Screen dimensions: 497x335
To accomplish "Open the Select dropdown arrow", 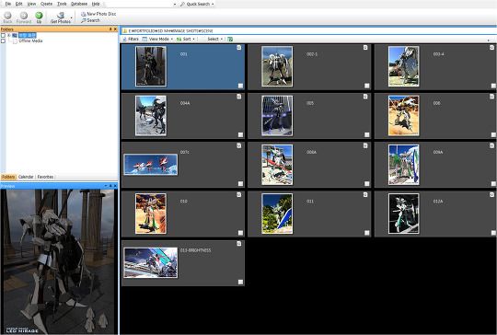I will click(222, 39).
